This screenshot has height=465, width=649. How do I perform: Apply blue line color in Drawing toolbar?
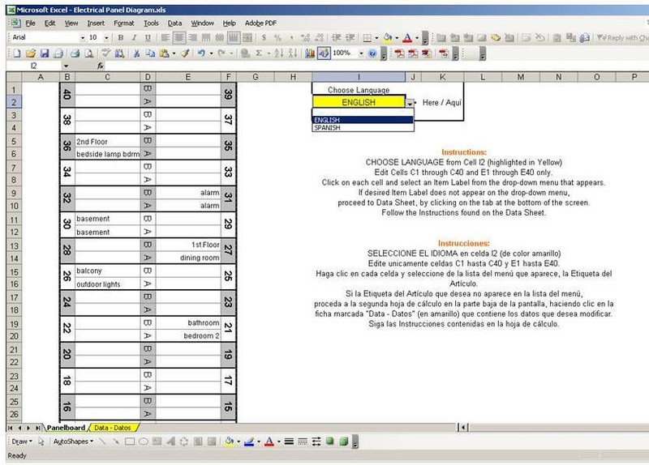point(249,442)
